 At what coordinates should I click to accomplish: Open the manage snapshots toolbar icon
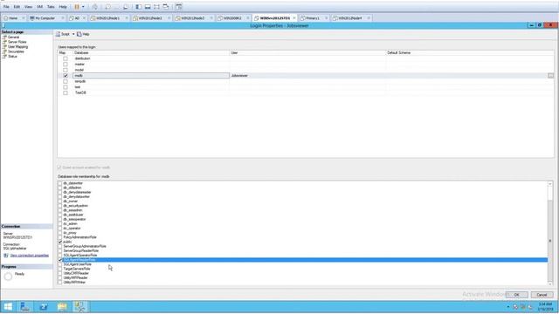pos(126,7)
